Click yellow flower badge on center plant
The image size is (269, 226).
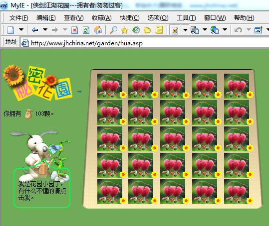point(186,148)
